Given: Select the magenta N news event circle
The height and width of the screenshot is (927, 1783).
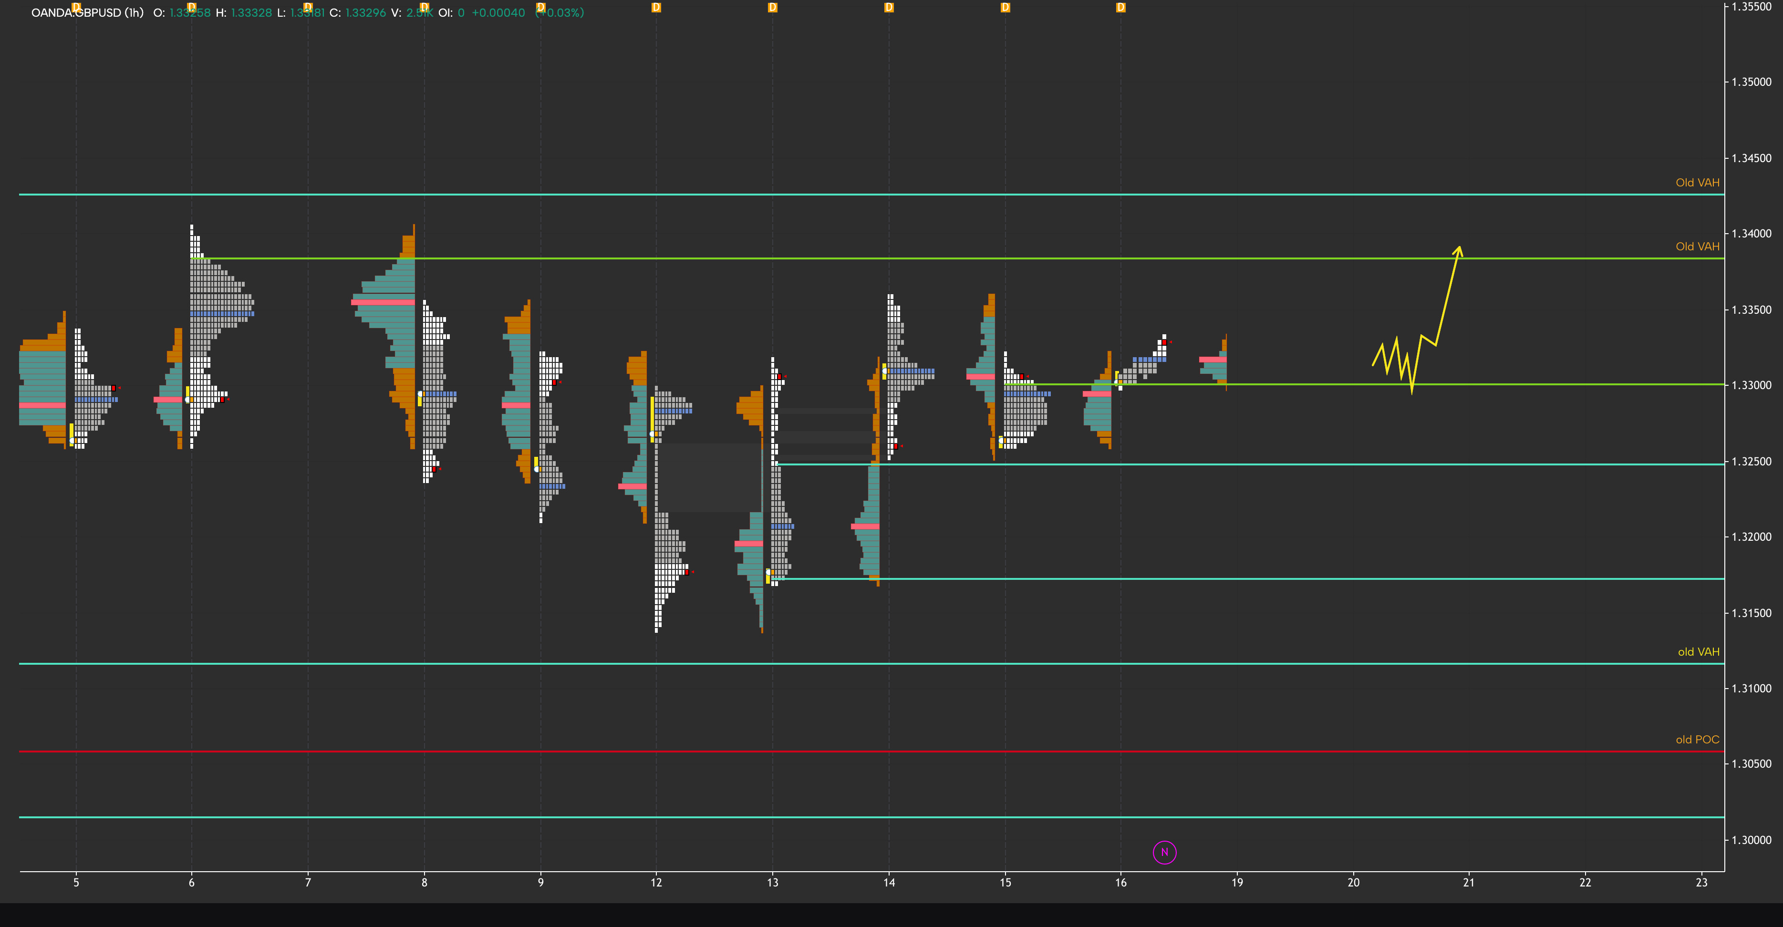Looking at the screenshot, I should (1164, 853).
